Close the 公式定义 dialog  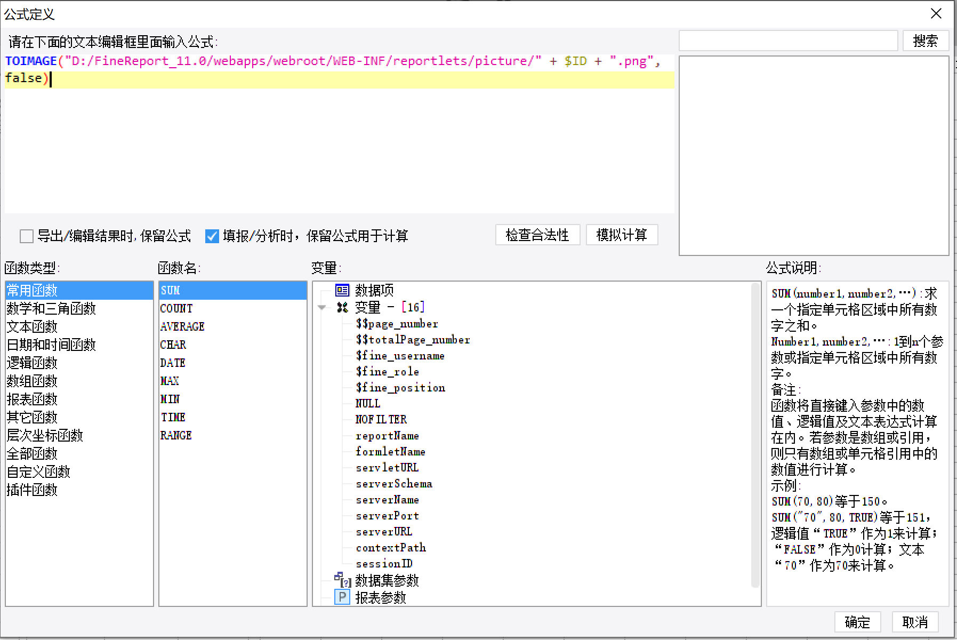(x=936, y=14)
